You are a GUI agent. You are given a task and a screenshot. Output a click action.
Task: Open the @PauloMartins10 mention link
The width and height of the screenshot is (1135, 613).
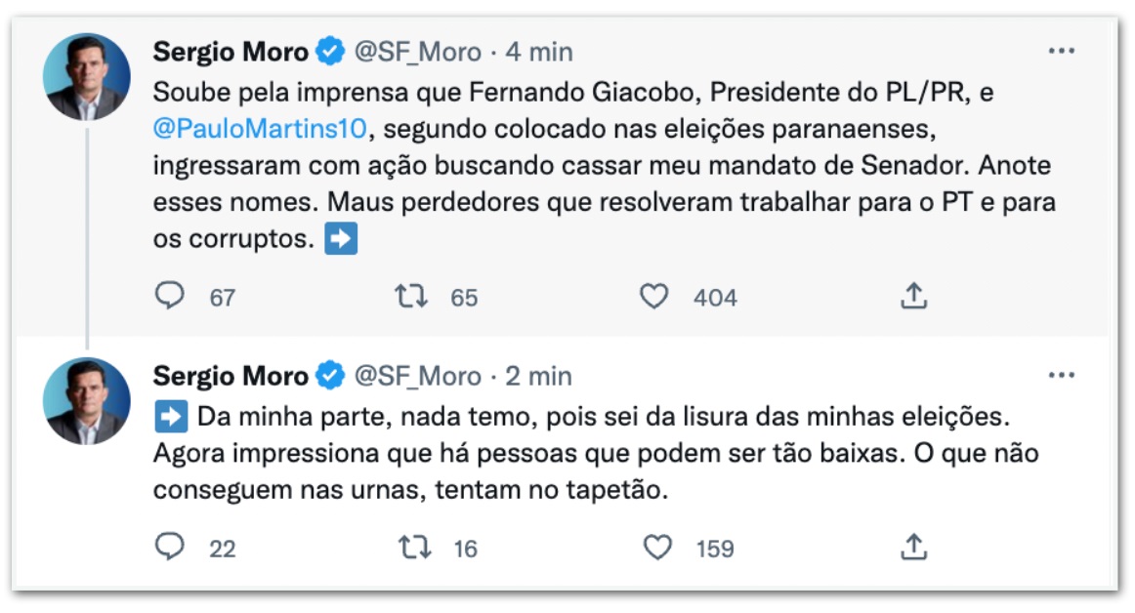[x=258, y=125]
